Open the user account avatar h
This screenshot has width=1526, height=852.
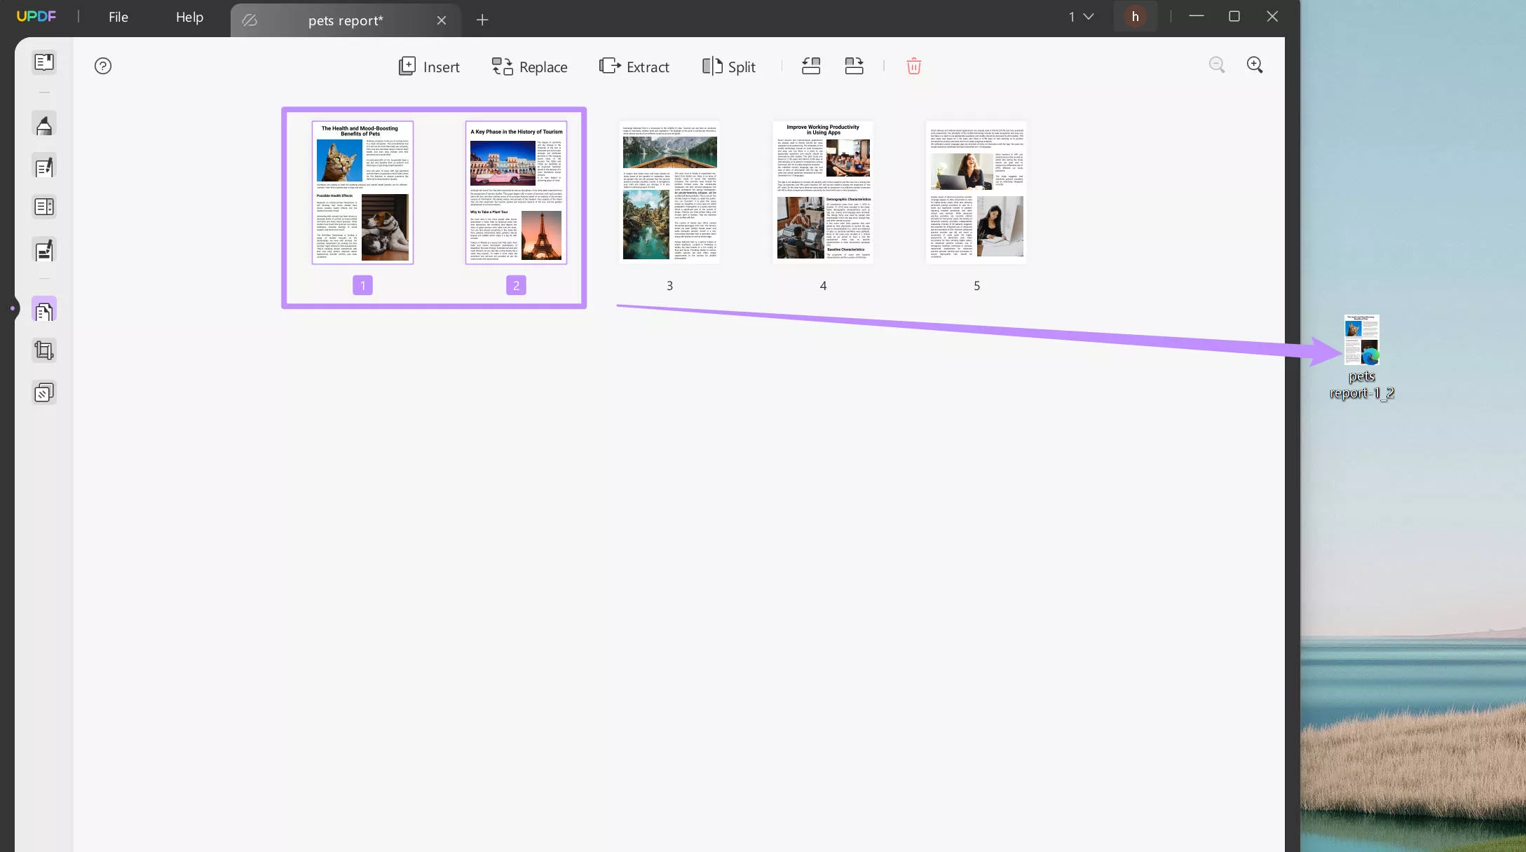click(x=1135, y=17)
